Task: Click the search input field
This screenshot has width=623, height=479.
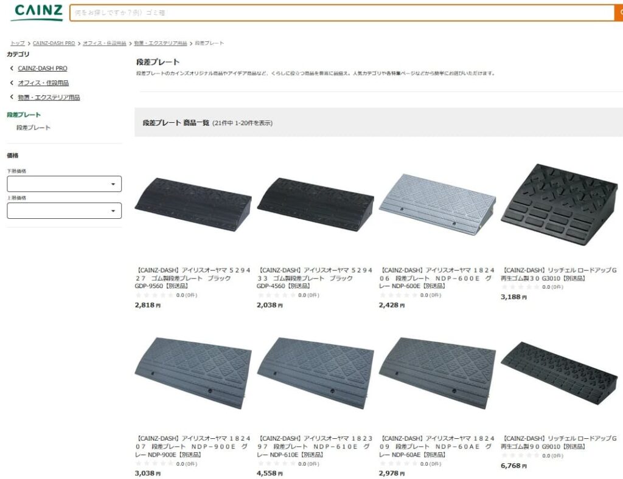Action: click(x=342, y=13)
